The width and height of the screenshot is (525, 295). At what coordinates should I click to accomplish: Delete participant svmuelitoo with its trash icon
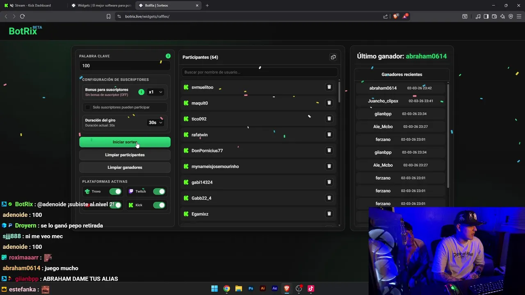pos(329,87)
